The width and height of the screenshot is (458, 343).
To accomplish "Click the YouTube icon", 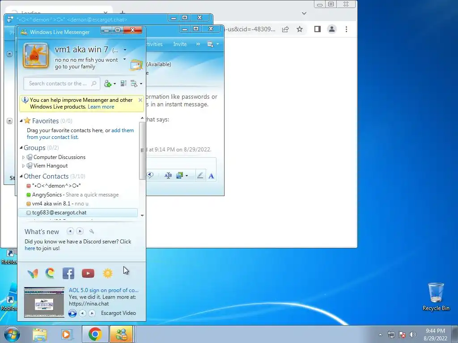I will tap(88, 273).
